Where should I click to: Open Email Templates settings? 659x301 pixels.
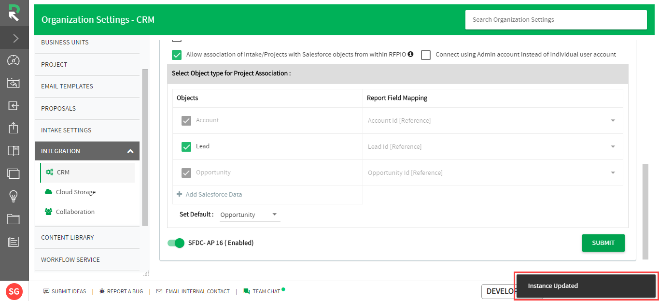(x=87, y=86)
